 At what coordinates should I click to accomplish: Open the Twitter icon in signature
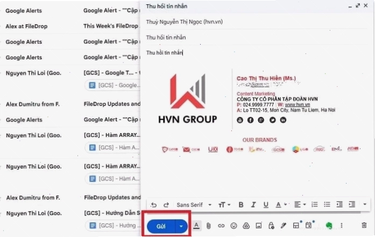coord(272,120)
